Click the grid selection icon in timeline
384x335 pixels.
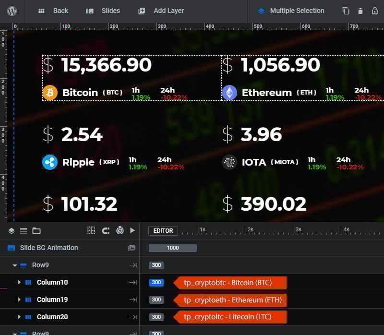(x=91, y=230)
